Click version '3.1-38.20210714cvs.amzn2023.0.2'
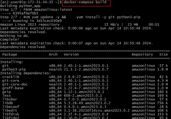The width and height of the screenshot is (171, 119). pos(97,110)
